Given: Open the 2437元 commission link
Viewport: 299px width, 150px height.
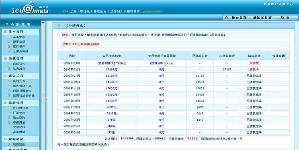Looking at the screenshot, I should click(x=112, y=113).
